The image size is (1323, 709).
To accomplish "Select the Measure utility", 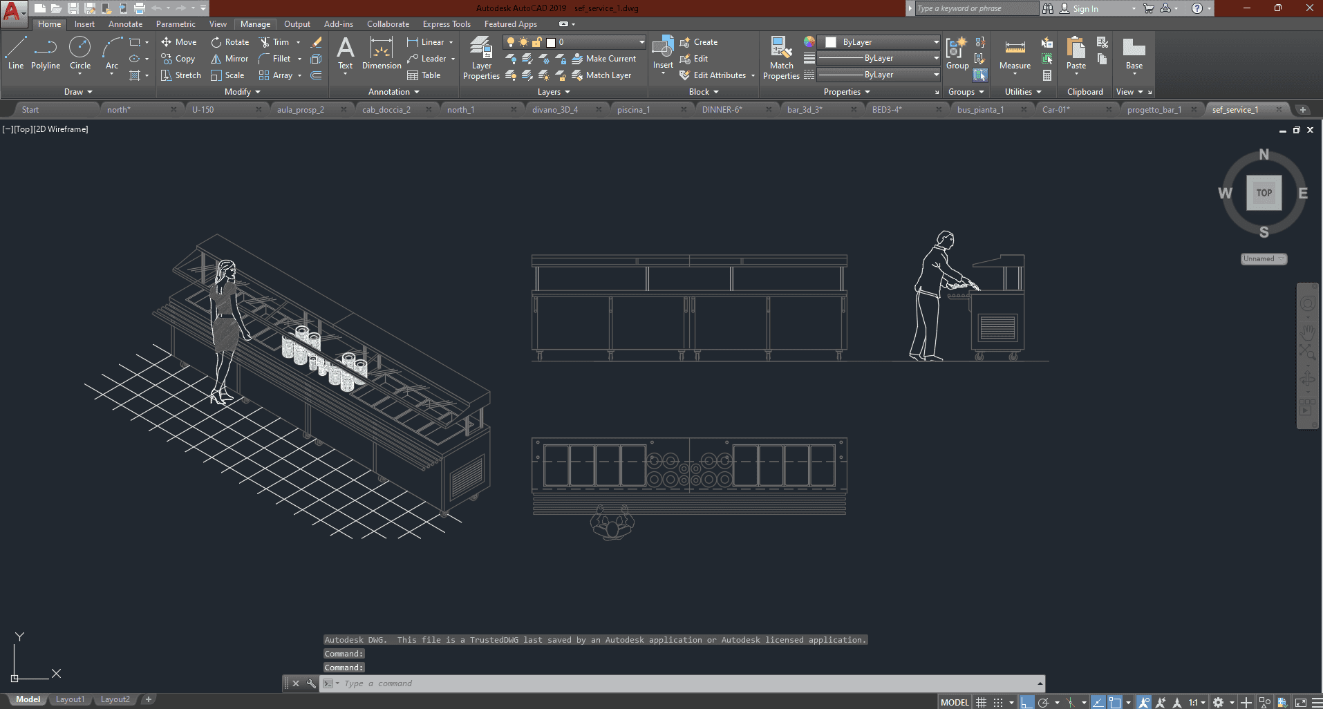I will pos(1015,54).
